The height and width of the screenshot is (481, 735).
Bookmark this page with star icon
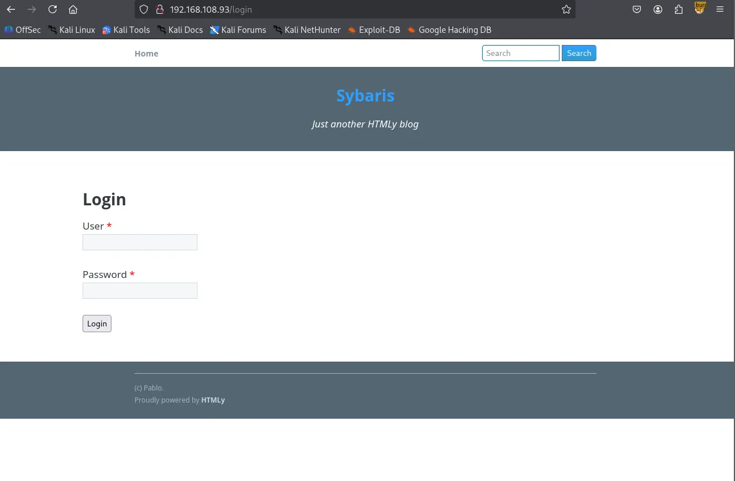tap(566, 9)
